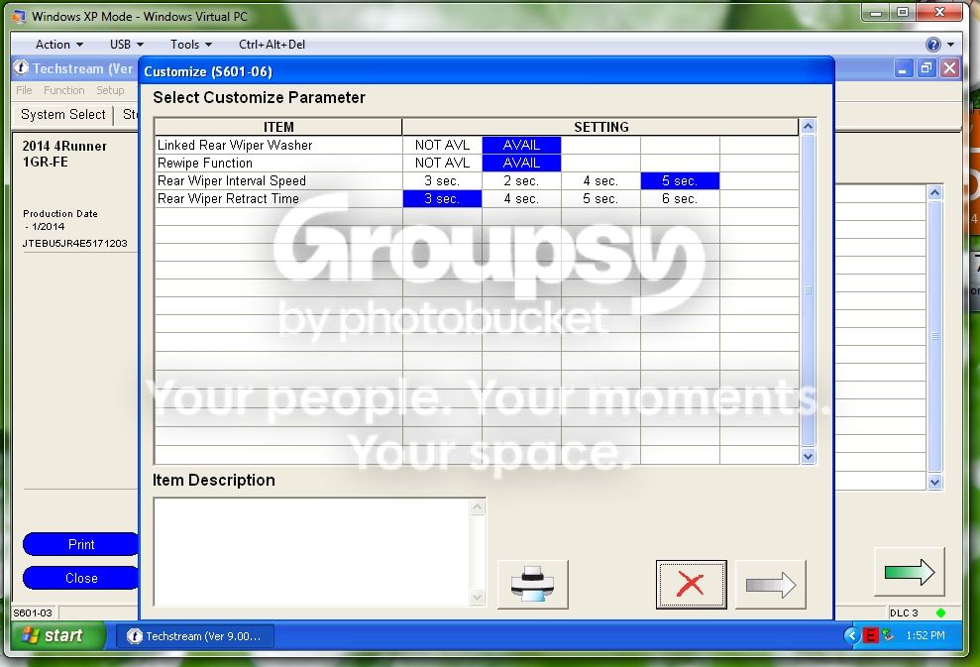980x667 pixels.
Task: Send Ctrl+Alt+Del to virtual machine
Action: 272,45
